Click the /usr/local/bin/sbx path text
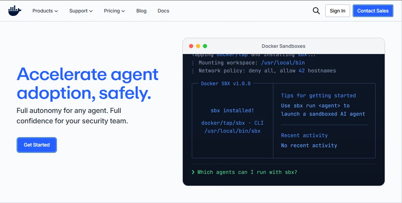 click(x=232, y=131)
